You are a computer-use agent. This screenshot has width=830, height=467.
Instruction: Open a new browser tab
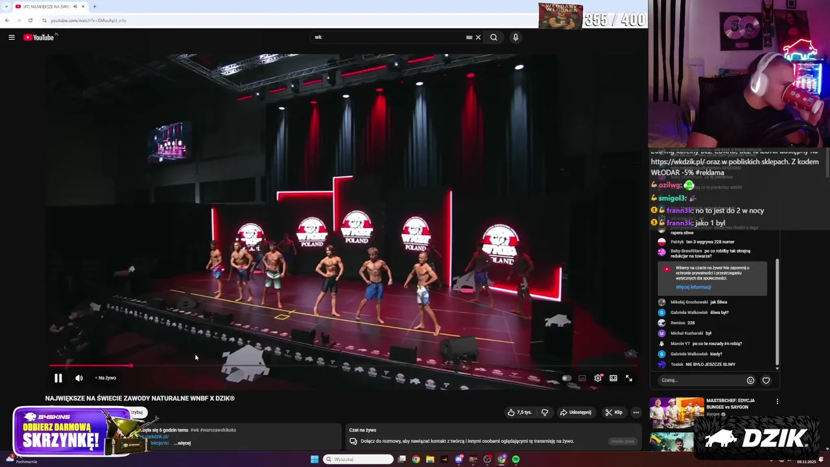[95, 6]
